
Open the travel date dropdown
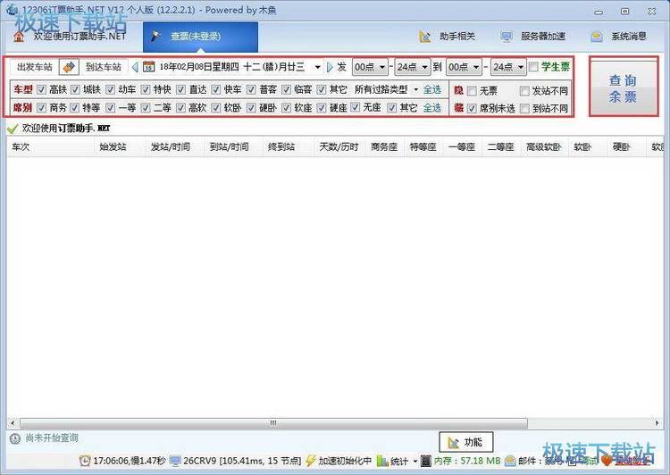click(x=317, y=67)
